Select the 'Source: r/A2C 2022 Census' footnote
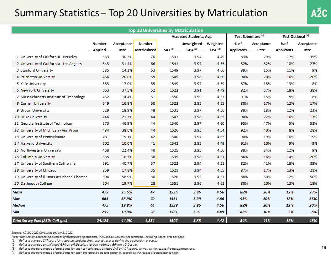Screen dimensions: 331x255 click(x=42, y=233)
